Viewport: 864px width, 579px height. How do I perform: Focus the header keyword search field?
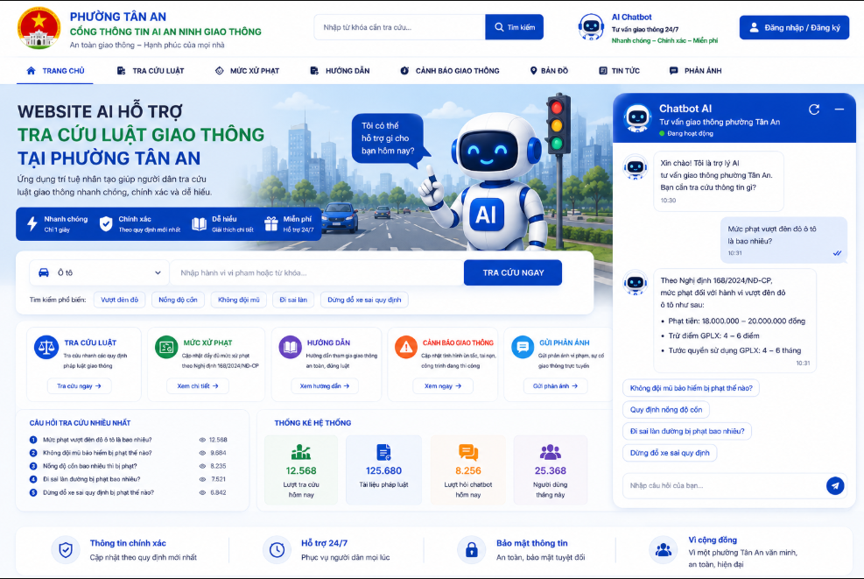(x=399, y=27)
